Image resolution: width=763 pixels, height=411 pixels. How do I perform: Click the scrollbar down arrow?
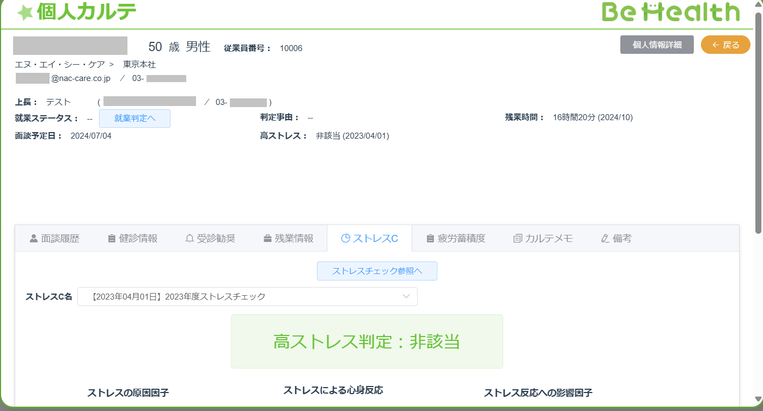click(758, 400)
